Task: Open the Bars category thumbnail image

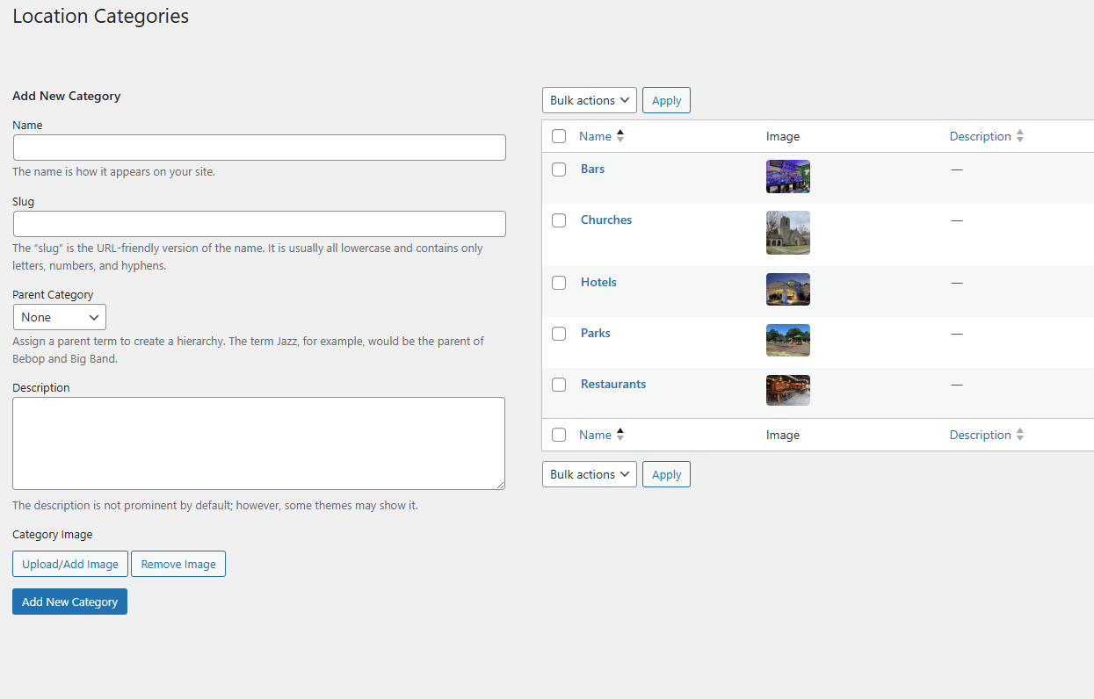Action: tap(787, 177)
